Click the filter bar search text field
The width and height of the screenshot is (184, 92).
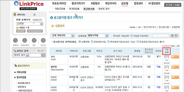161,36
